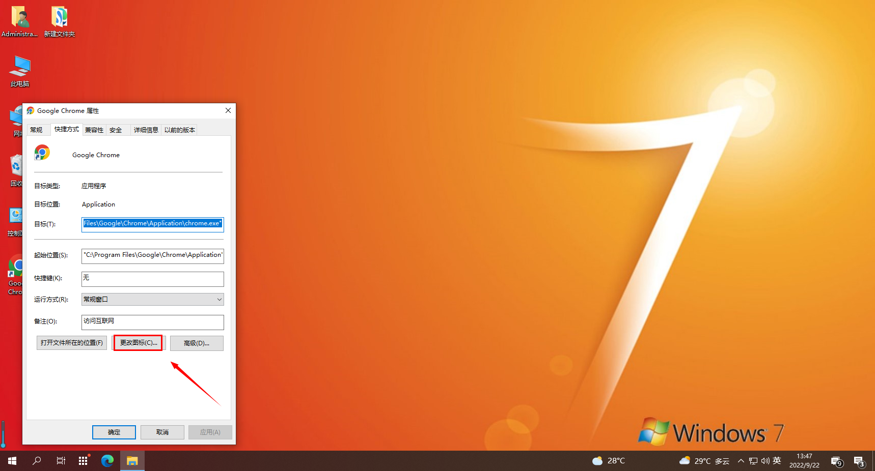
Task: Launch Microsoft Edge from taskbar
Action: [107, 461]
